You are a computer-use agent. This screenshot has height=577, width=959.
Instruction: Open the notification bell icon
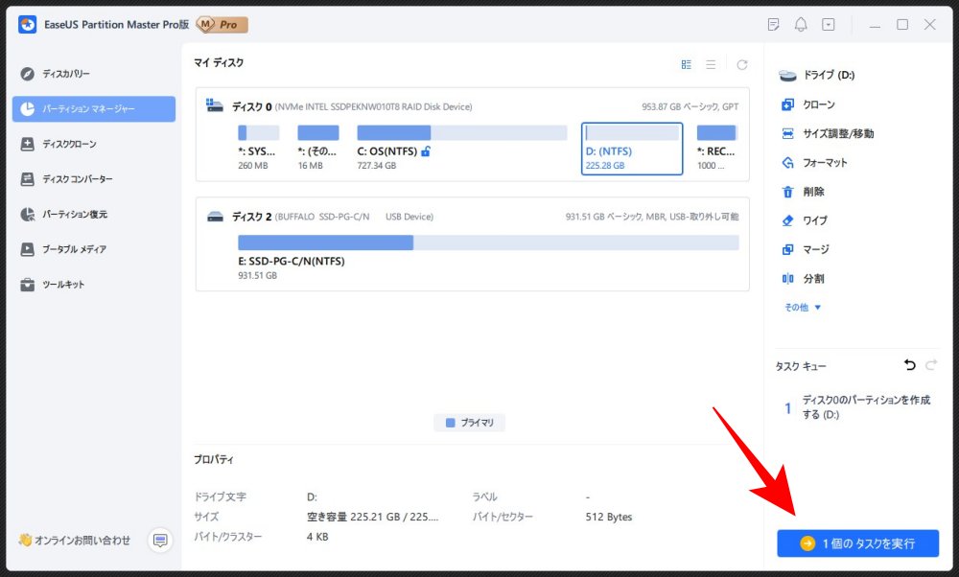801,25
